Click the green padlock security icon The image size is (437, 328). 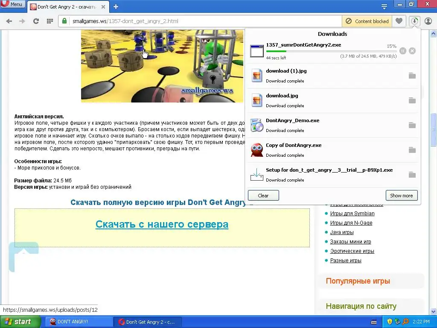point(64,21)
